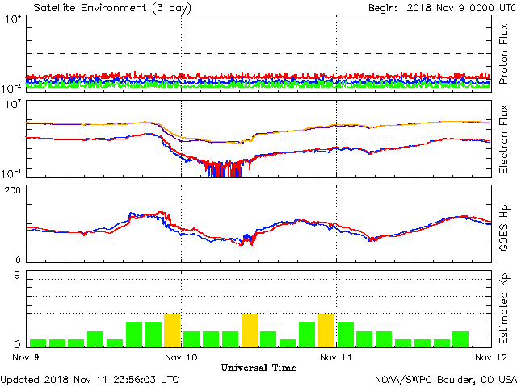Click the "Proton Flux" axis label
The width and height of the screenshot is (517, 387).
coord(503,54)
